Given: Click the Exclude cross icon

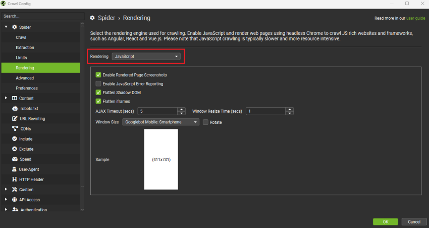Looking at the screenshot, I should click(x=15, y=149).
